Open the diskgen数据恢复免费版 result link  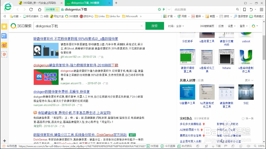(61, 92)
